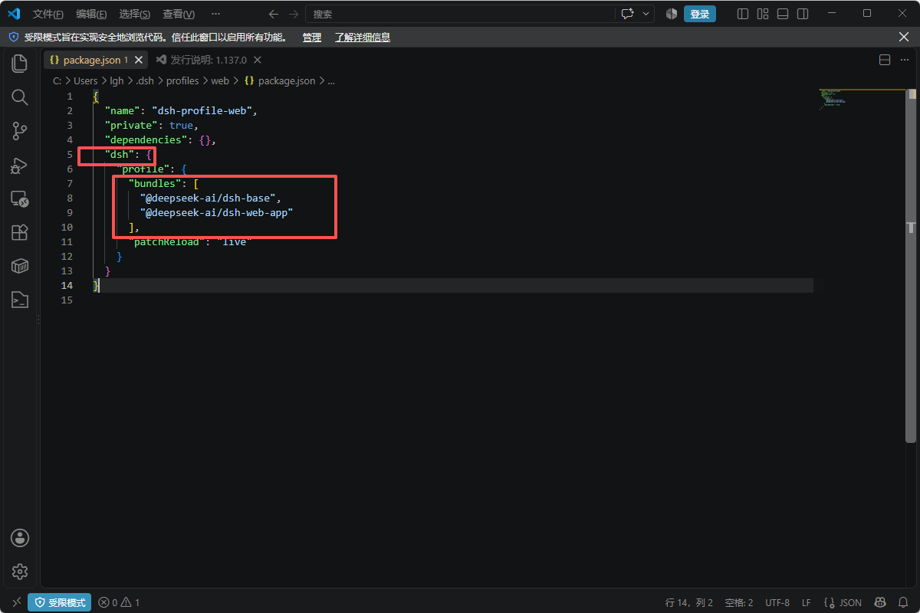Click the "@deepseek-ai/dsh-web-app" string

(x=217, y=212)
